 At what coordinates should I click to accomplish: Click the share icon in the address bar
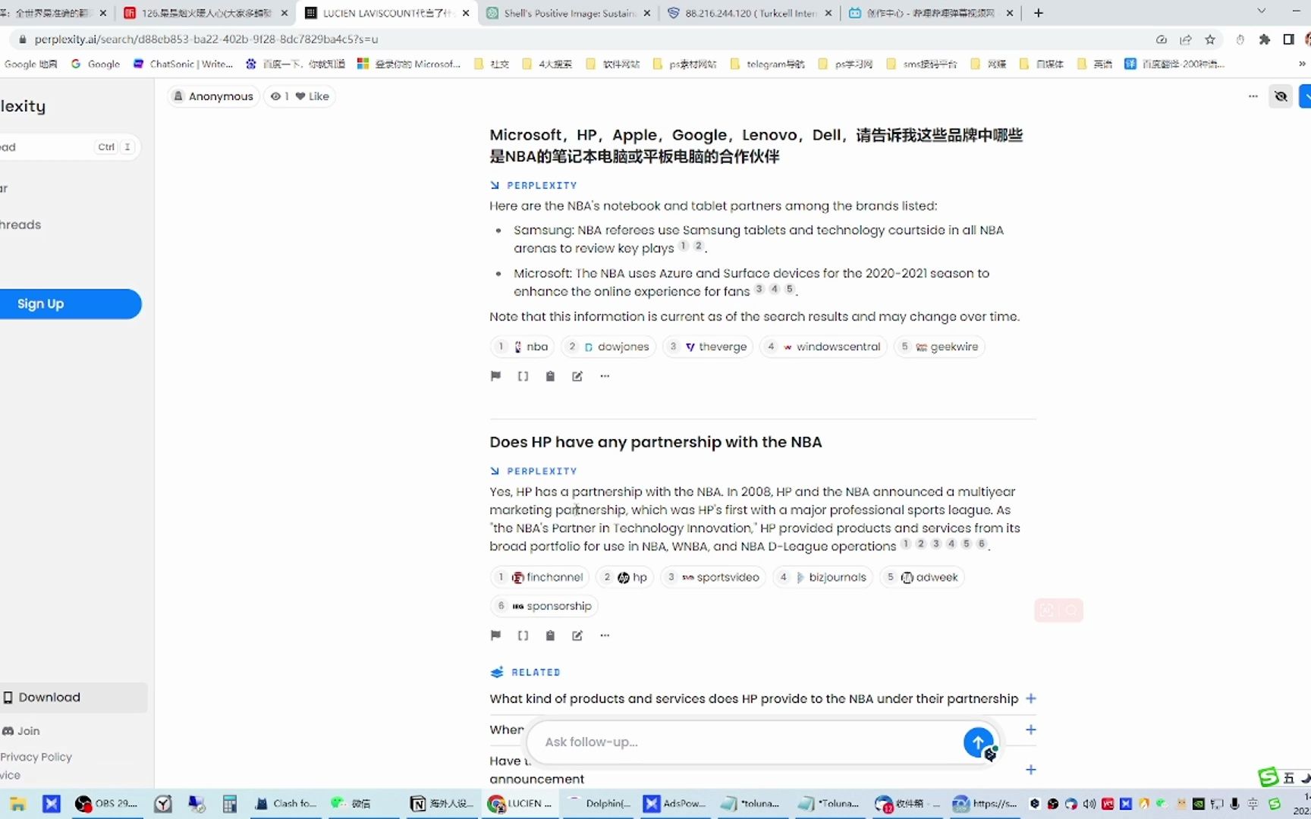coord(1186,39)
